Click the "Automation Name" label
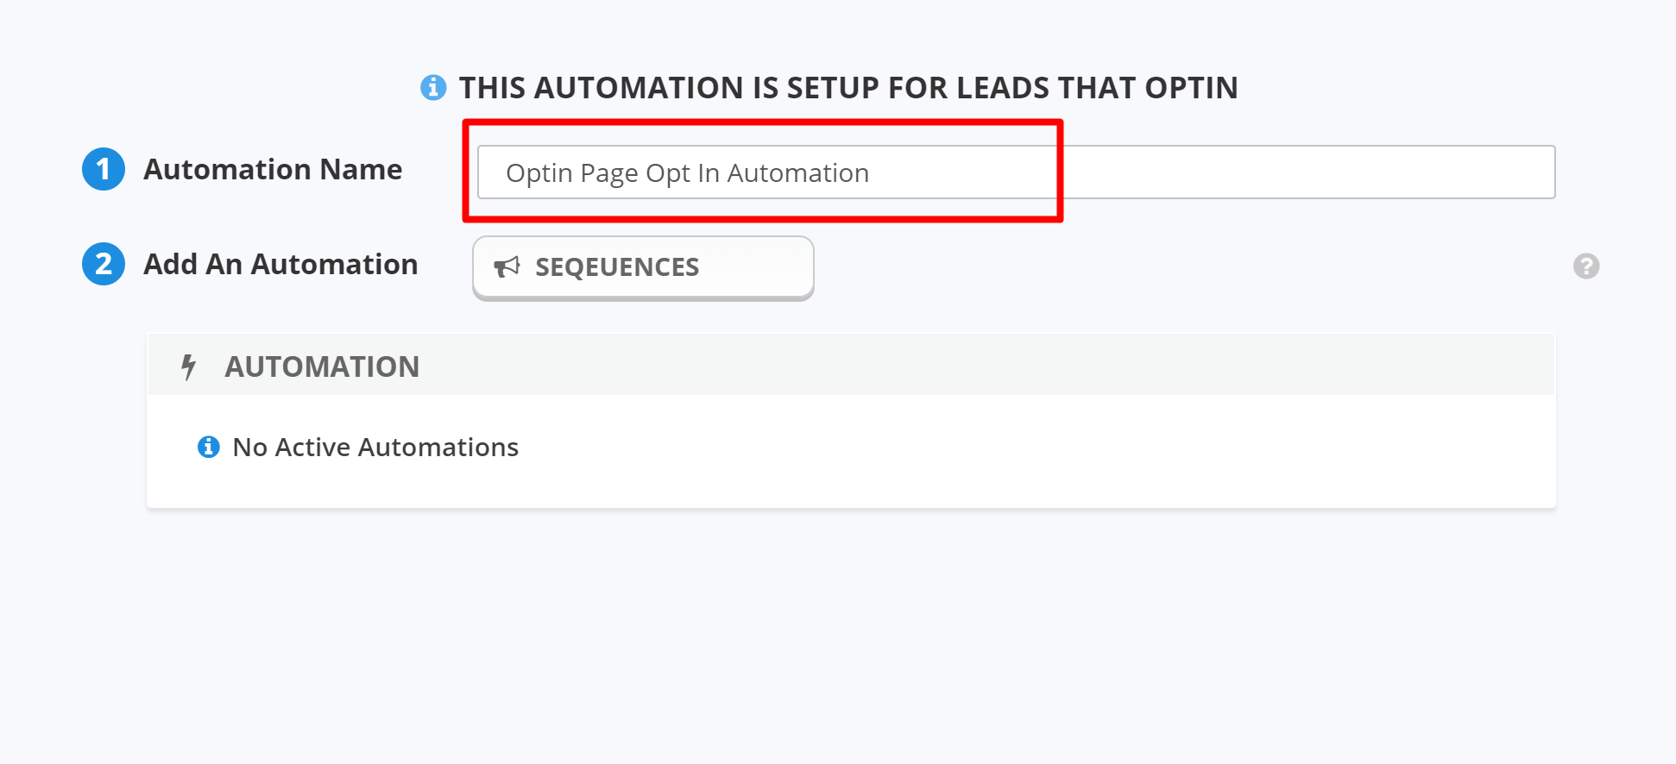Screen dimensions: 1676x764 tap(273, 169)
